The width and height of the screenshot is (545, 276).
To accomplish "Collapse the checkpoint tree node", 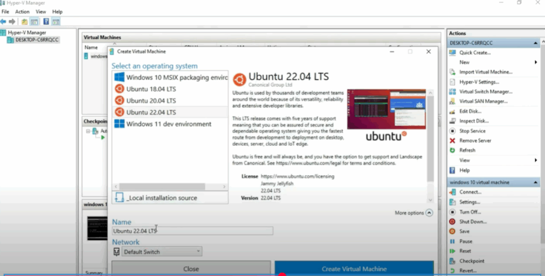I will tap(88, 132).
